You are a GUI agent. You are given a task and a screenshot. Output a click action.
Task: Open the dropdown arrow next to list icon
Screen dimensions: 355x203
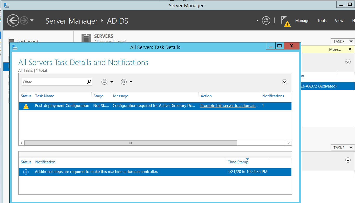pyautogui.click(x=112, y=82)
